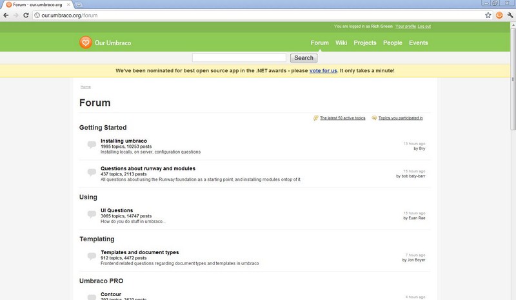Screen dimensions: 516x300
Task: Click icon next to Topics you participated in
Action: [x=374, y=118]
